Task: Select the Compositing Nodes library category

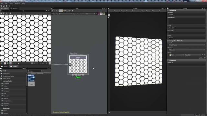Action: [x=8, y=76]
